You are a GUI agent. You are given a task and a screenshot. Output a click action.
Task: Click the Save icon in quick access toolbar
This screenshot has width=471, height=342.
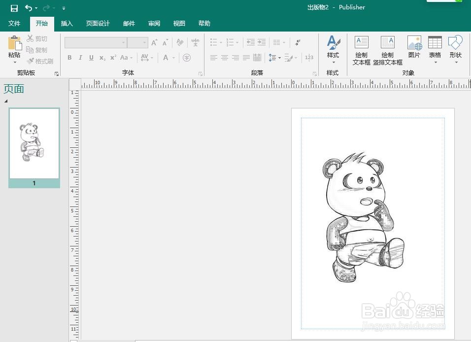pyautogui.click(x=14, y=8)
